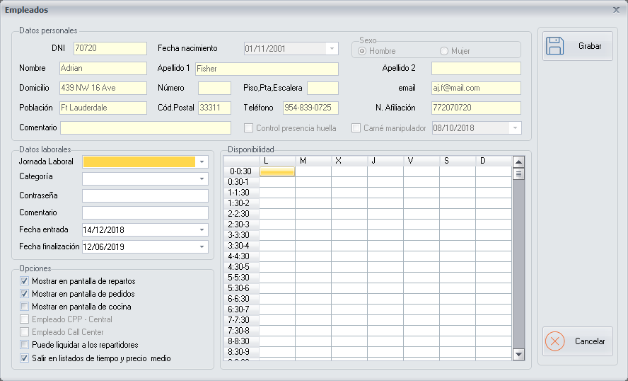Open the Fecha entrada date picker
The image size is (628, 381).
click(202, 230)
